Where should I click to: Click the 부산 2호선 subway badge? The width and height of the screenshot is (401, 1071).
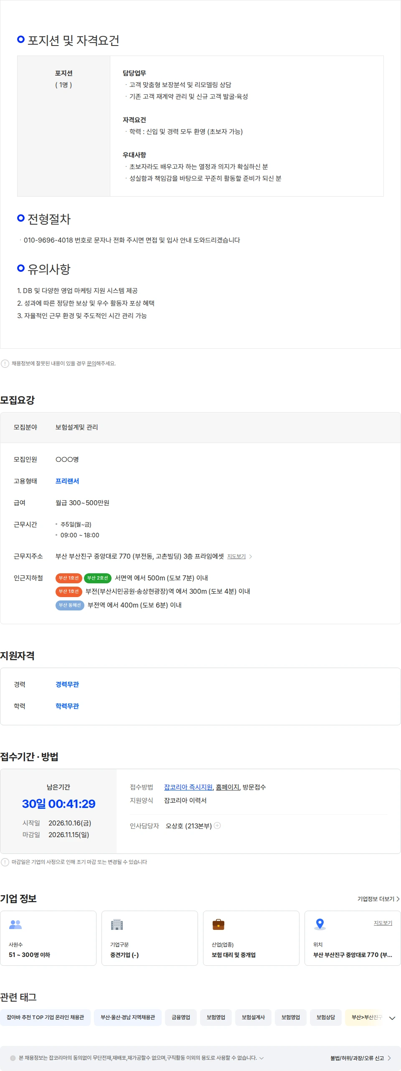point(98,578)
